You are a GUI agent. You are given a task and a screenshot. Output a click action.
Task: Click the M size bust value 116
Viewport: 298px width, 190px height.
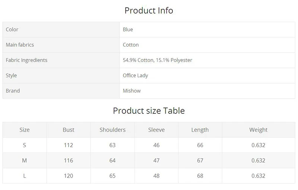tap(69, 161)
